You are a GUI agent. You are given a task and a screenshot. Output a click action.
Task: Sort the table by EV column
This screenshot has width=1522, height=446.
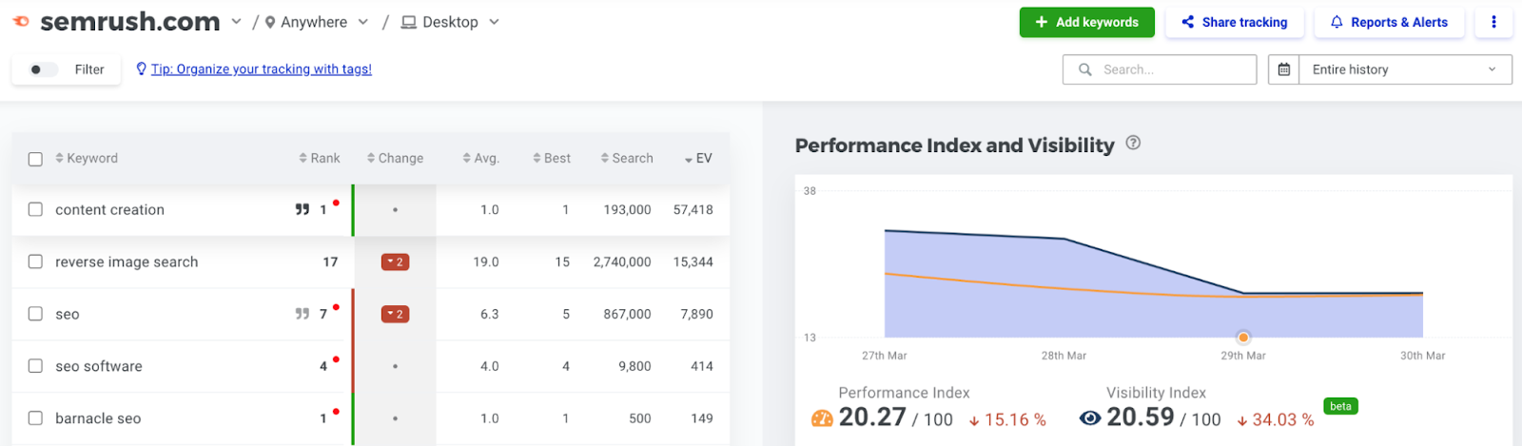[x=698, y=158]
